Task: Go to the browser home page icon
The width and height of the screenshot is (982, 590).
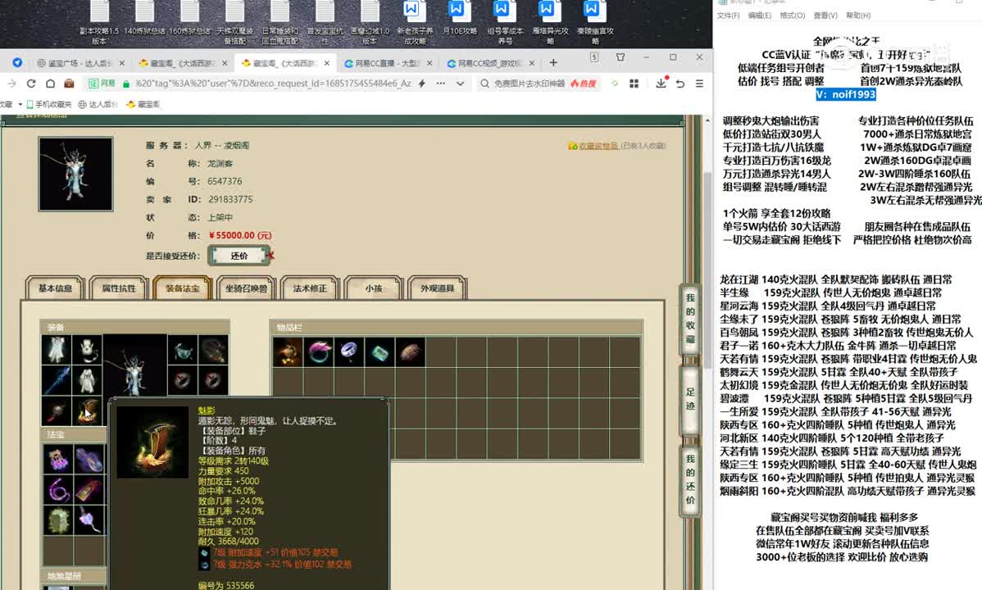Action: [x=50, y=84]
